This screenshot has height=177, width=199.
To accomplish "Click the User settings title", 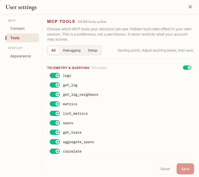I will pyautogui.click(x=21, y=7).
